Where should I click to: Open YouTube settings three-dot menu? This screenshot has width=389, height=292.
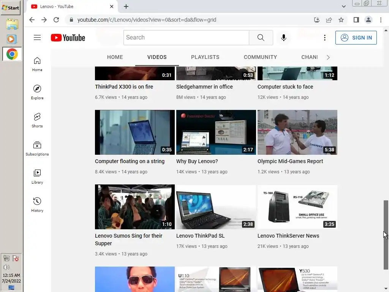(x=324, y=38)
